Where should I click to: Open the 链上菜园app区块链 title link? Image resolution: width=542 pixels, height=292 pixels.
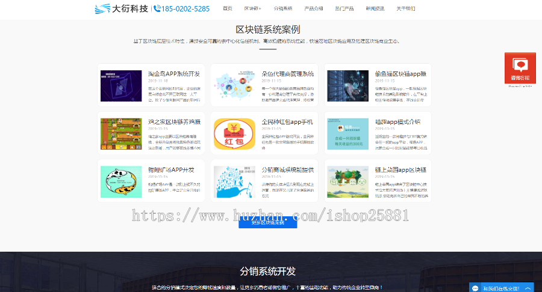coord(400,169)
